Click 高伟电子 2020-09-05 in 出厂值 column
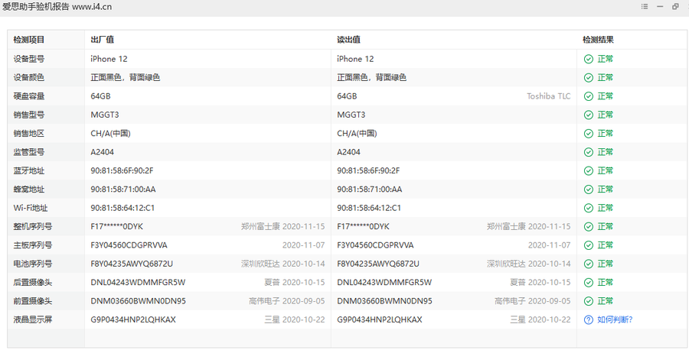Screen dimensions: 689x350 (286, 301)
